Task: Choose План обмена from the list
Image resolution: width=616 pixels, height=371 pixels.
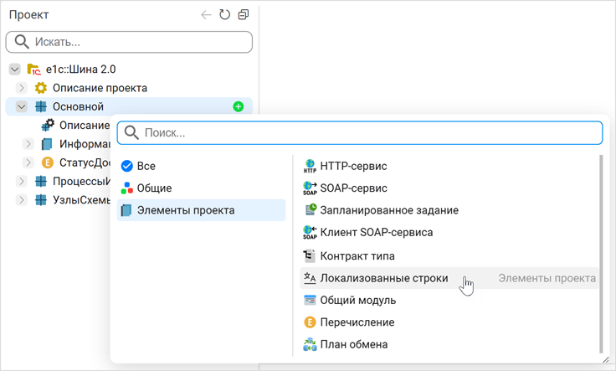Action: [449, 344]
